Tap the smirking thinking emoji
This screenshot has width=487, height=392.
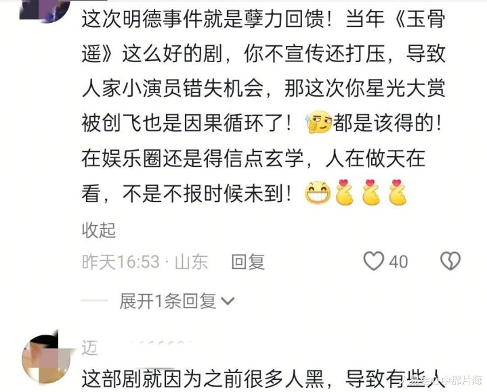point(318,122)
